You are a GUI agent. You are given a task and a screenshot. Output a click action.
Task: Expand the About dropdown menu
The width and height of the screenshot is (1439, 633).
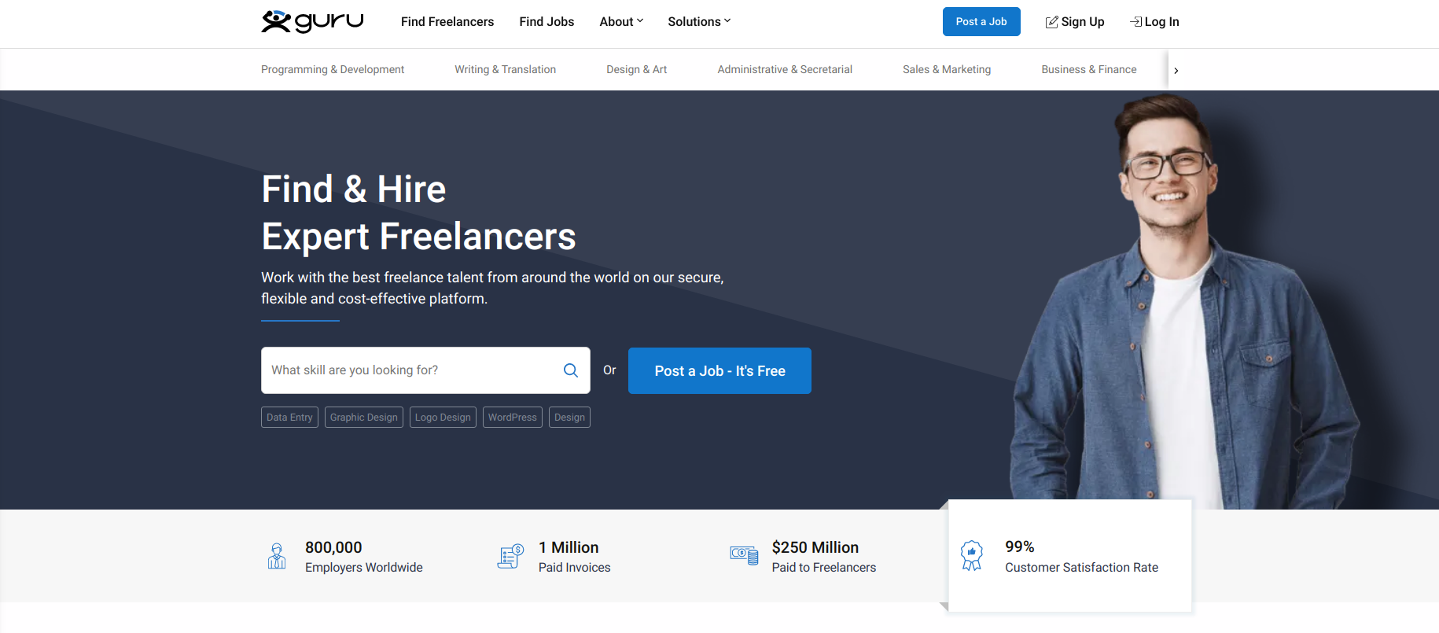coord(621,22)
